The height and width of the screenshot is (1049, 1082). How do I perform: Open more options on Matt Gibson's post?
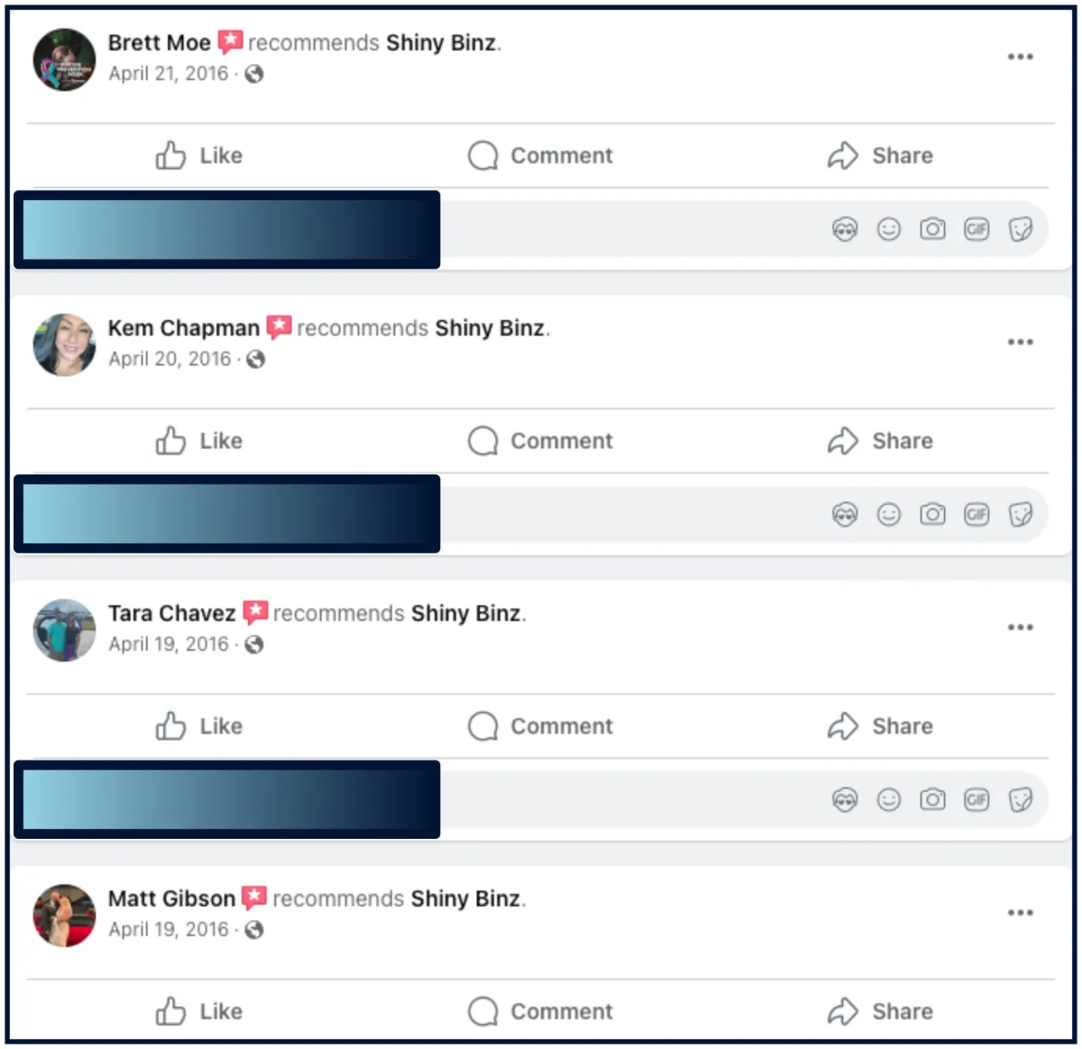point(1021,913)
